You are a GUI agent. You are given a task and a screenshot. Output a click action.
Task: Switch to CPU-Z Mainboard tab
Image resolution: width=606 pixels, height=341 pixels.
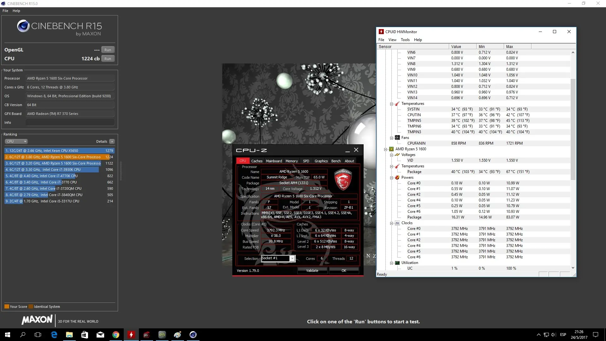coord(274,161)
